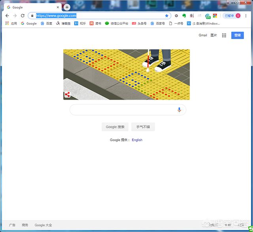The height and width of the screenshot is (232, 253).
Task: Bookmark this page with the star icon
Action: pos(167,16)
